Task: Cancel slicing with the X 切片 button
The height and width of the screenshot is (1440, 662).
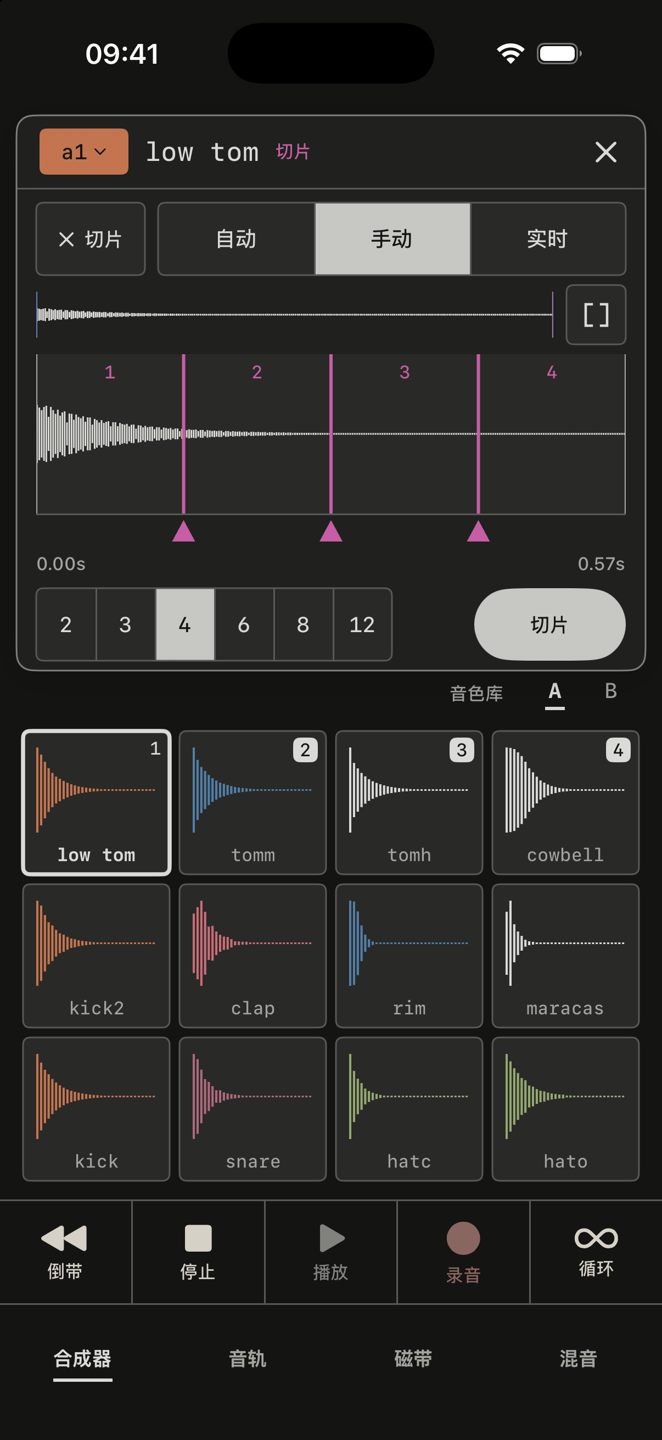Action: pyautogui.click(x=91, y=239)
